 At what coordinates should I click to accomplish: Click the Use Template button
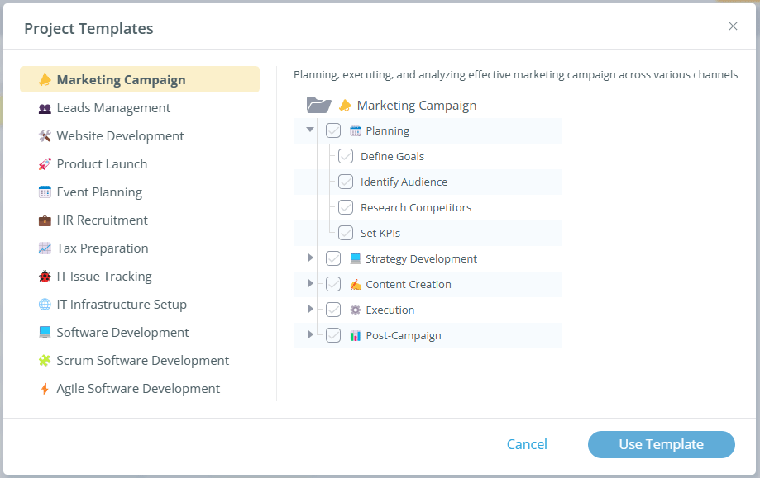[661, 444]
